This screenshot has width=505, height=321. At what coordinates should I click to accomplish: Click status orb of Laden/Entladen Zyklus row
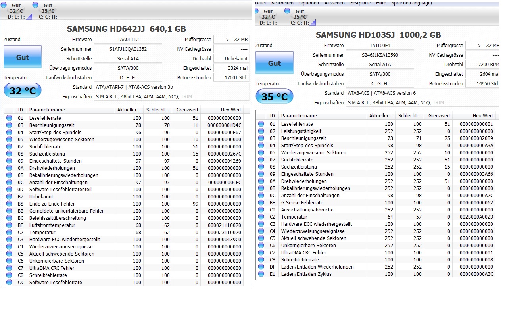[261, 274]
